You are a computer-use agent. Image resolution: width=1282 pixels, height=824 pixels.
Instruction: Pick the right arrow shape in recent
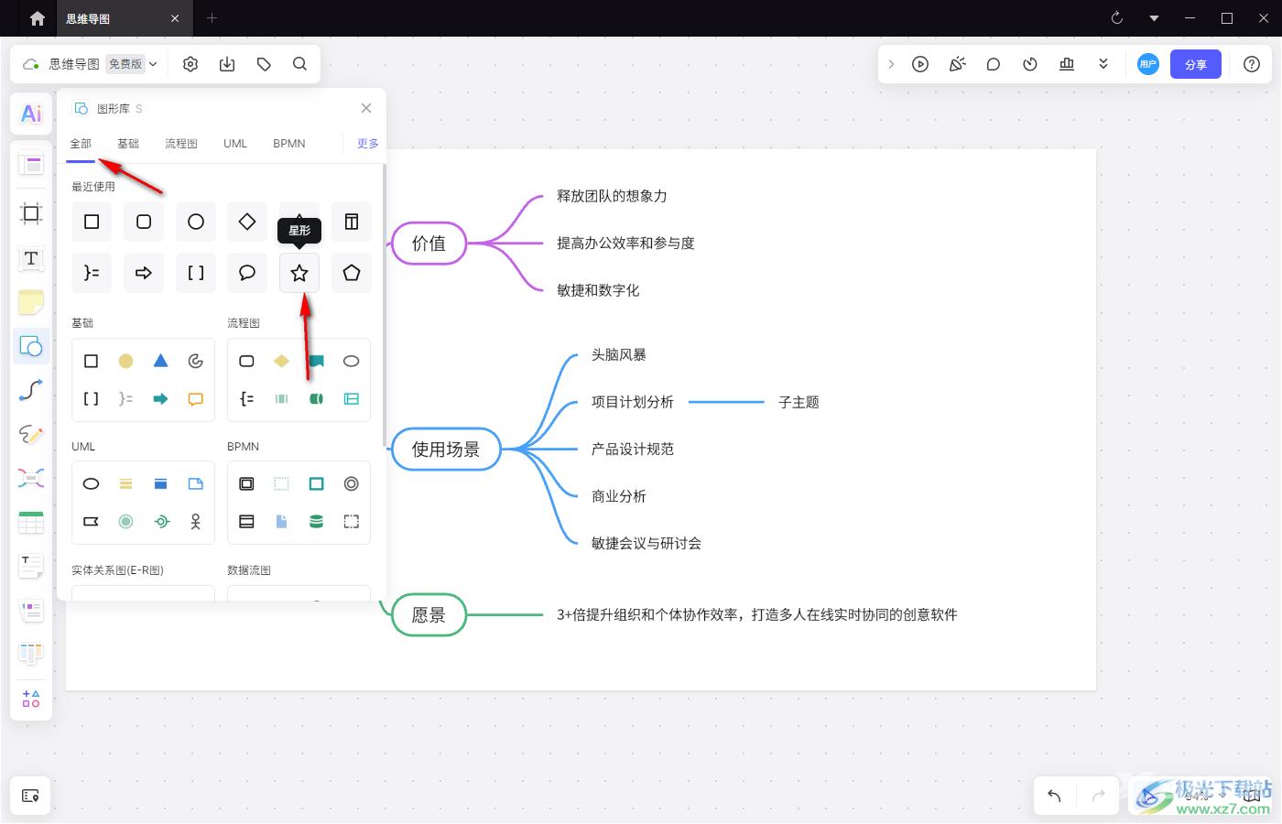click(x=144, y=273)
